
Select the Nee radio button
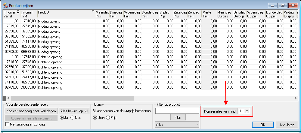pyautogui.click(x=72, y=118)
